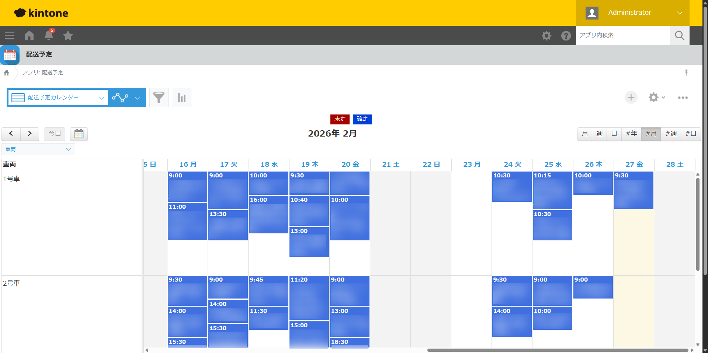This screenshot has height=353, width=708.
Task: Click the red 未定 status legend
Action: coord(340,119)
